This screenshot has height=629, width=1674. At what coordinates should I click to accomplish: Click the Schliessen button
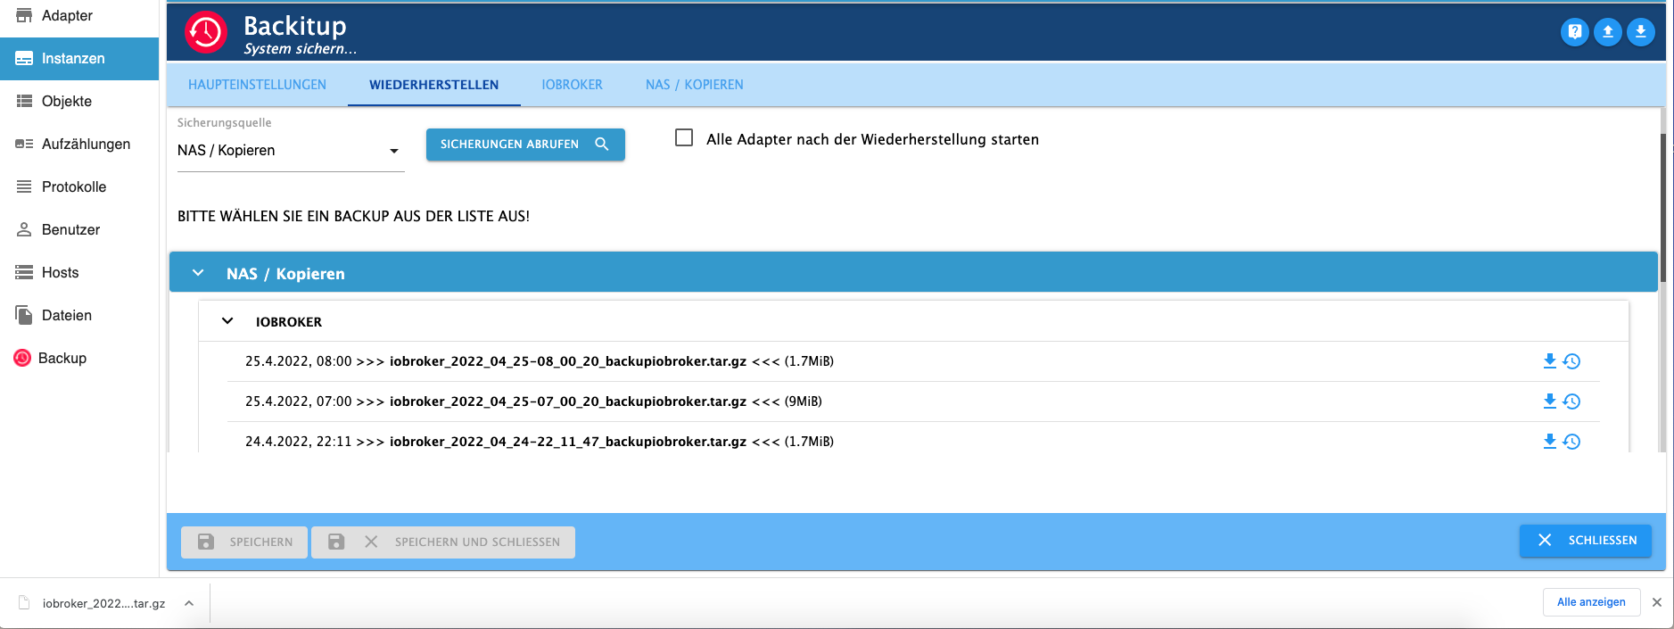click(1586, 541)
